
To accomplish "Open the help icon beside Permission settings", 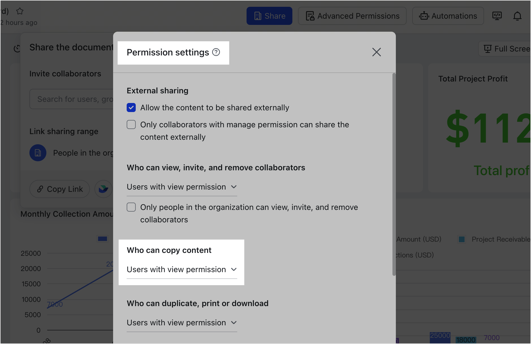I will [x=216, y=52].
